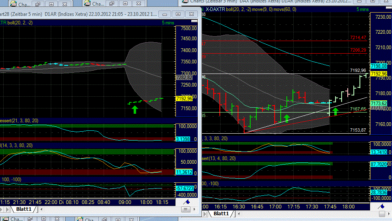Click the white split handle atop the left chart's axis
Image resolution: width=392 pixels, height=221 pixels.
[194, 21]
